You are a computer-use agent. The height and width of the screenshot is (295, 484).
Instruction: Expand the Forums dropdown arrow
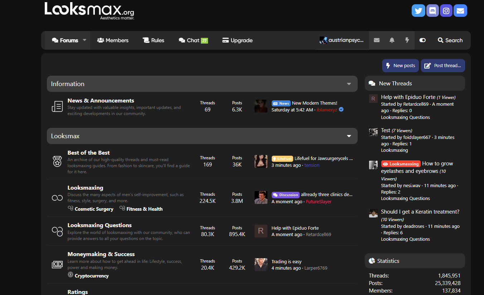(84, 40)
